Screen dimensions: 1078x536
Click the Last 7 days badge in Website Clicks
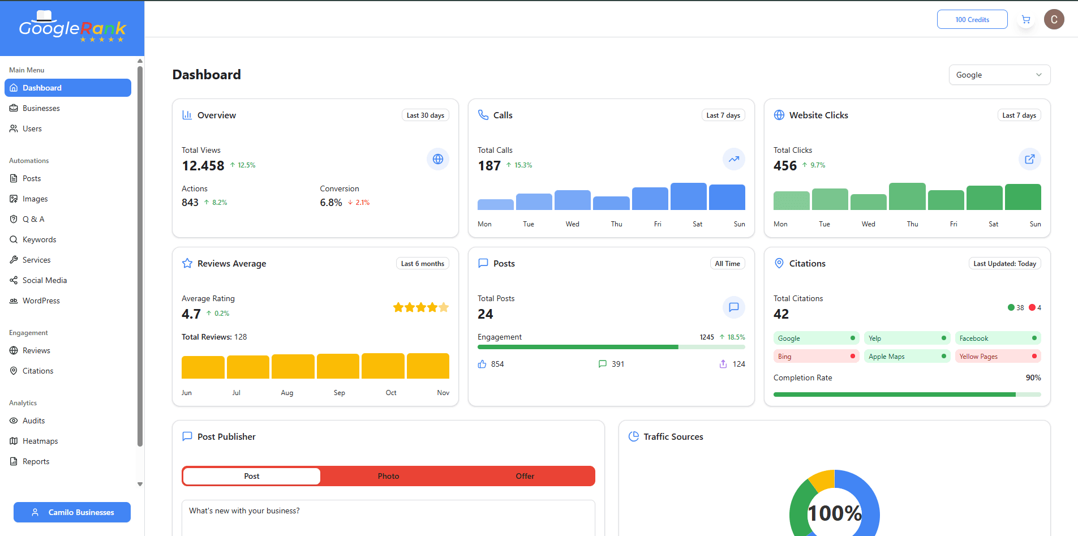(1019, 115)
